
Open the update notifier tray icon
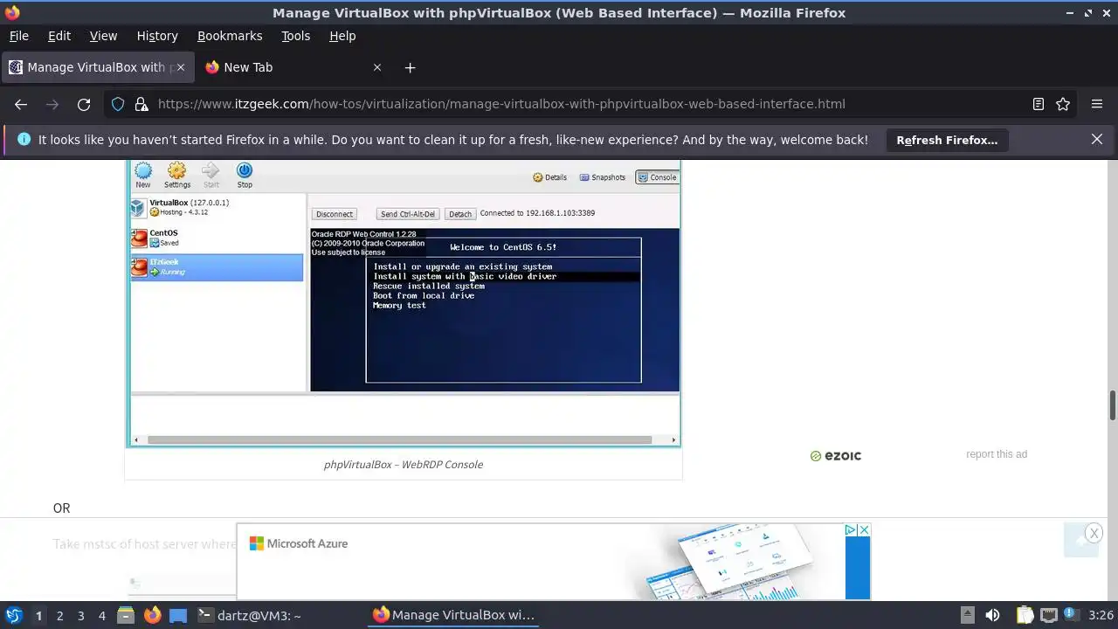[1072, 615]
